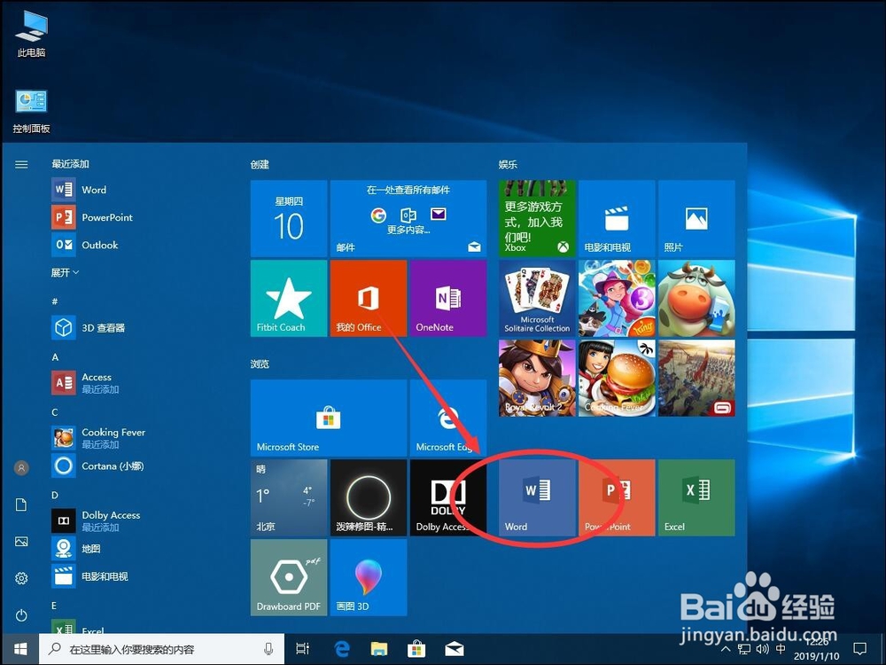Expand the recently added list with 展开
886x665 pixels.
click(x=65, y=272)
